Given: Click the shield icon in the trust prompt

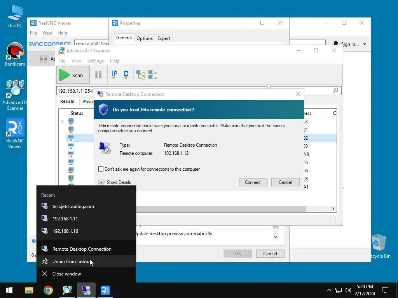Looking at the screenshot, I should point(103,109).
